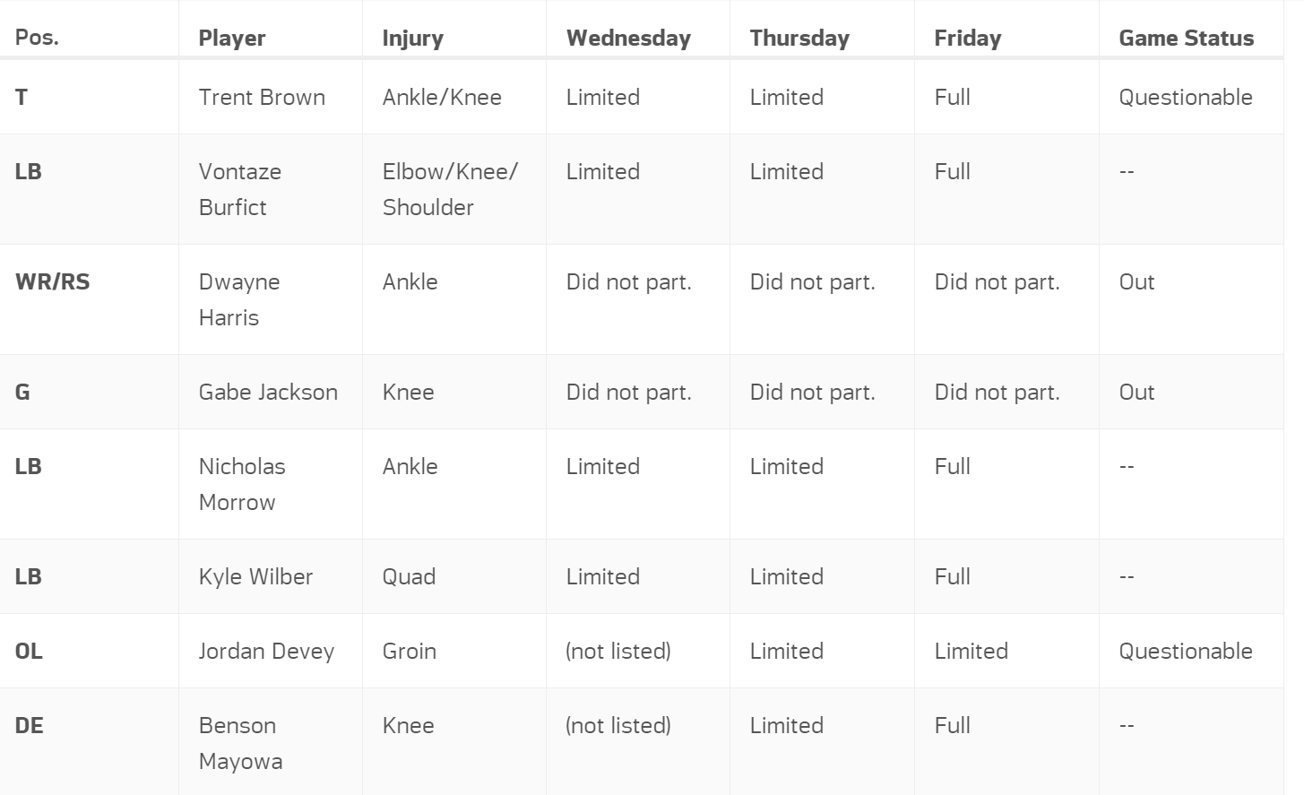Select Dwayne Harris player name
The width and height of the screenshot is (1304, 795).
coord(239,299)
